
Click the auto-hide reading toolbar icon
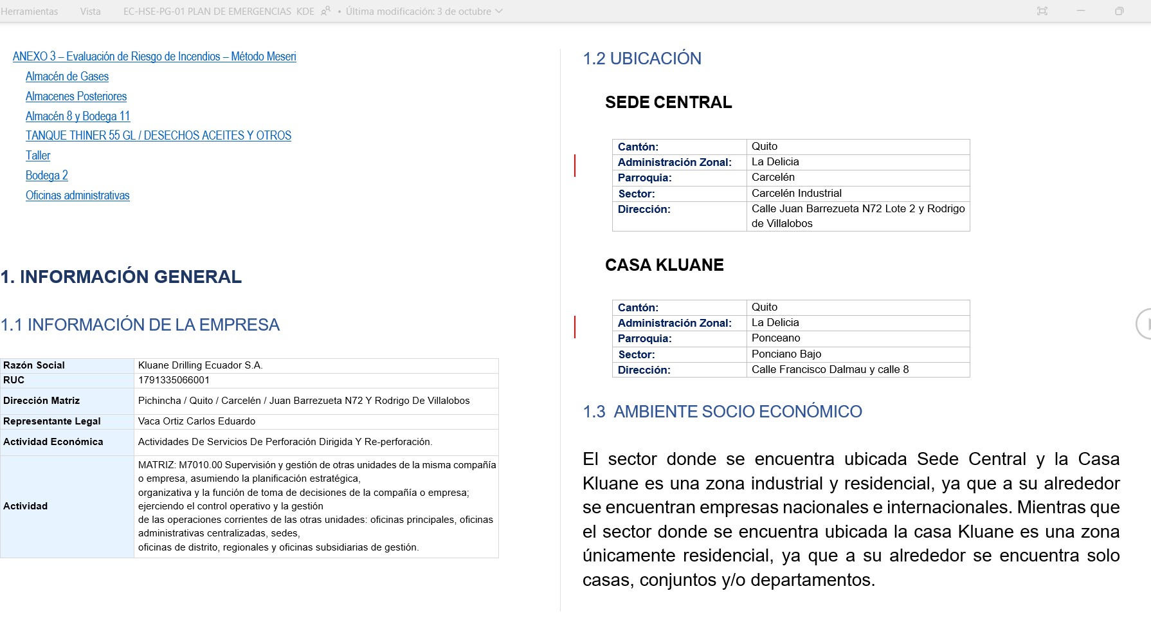point(1042,11)
